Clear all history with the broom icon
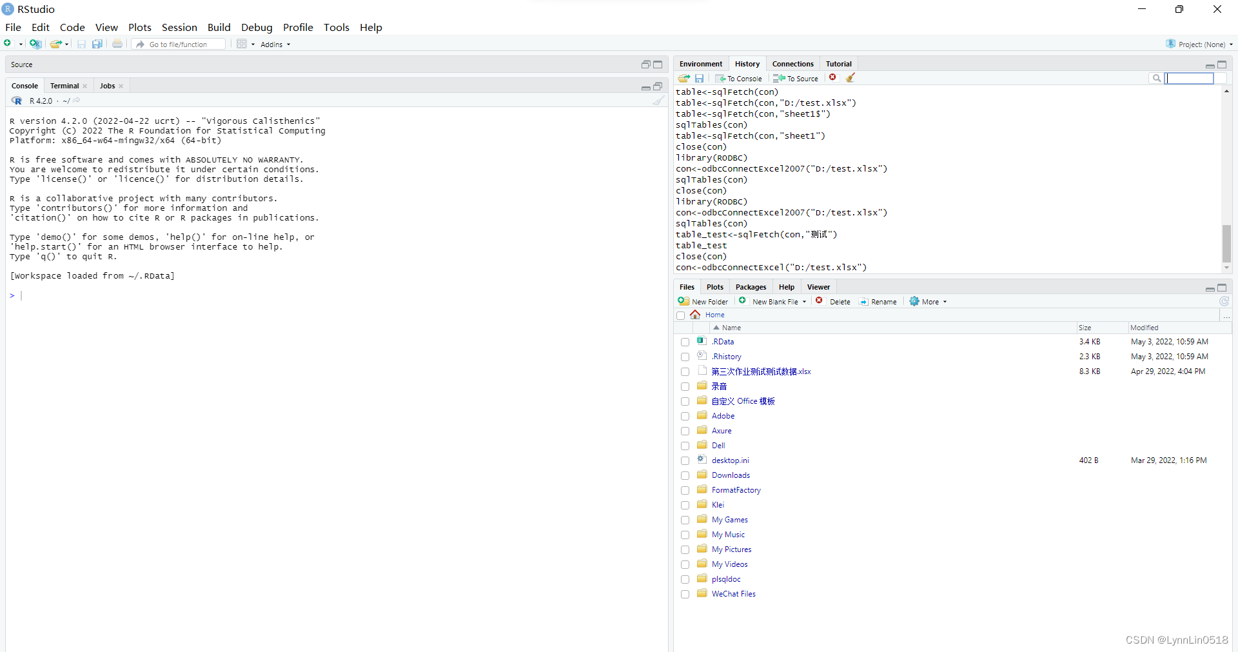 tap(850, 77)
